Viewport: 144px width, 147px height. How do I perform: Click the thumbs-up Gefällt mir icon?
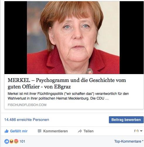pos(6,131)
